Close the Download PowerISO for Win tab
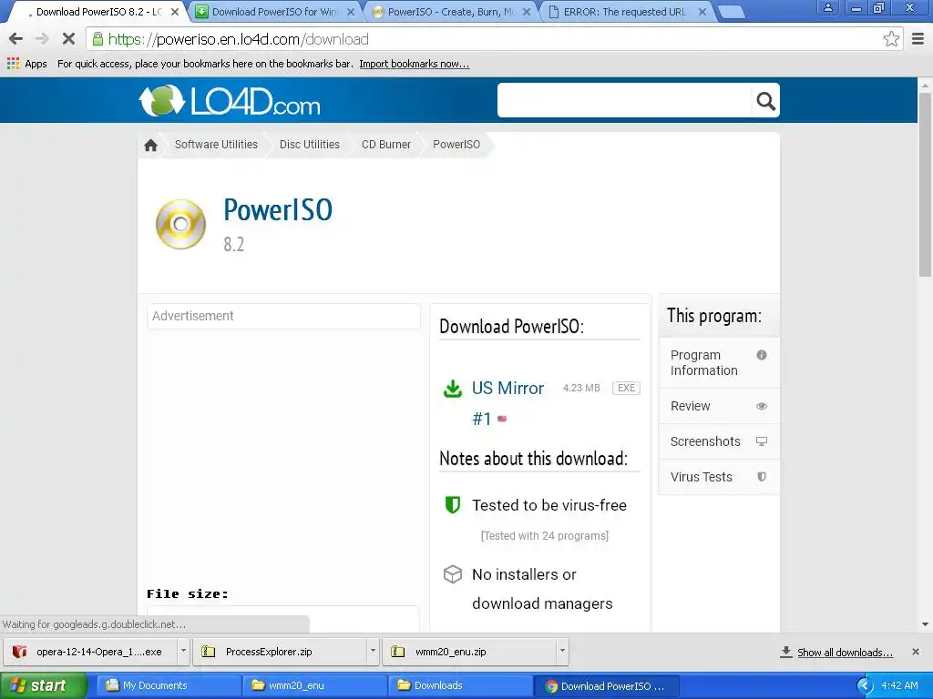Image resolution: width=933 pixels, height=699 pixels. click(x=351, y=12)
